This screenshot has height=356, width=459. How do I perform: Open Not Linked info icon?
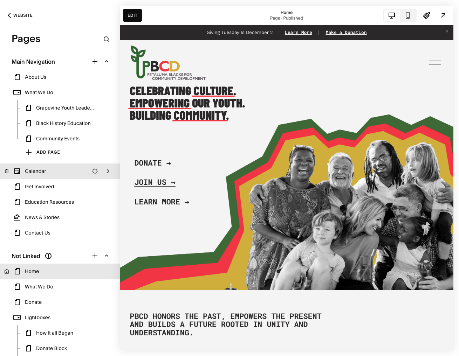(x=48, y=256)
